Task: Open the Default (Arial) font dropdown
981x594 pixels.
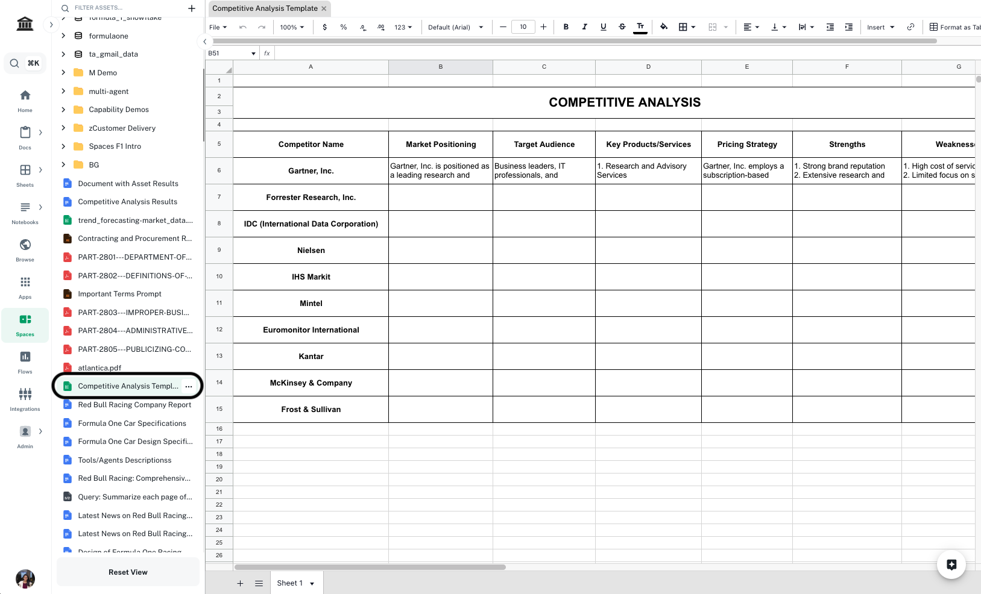Action: coord(456,27)
